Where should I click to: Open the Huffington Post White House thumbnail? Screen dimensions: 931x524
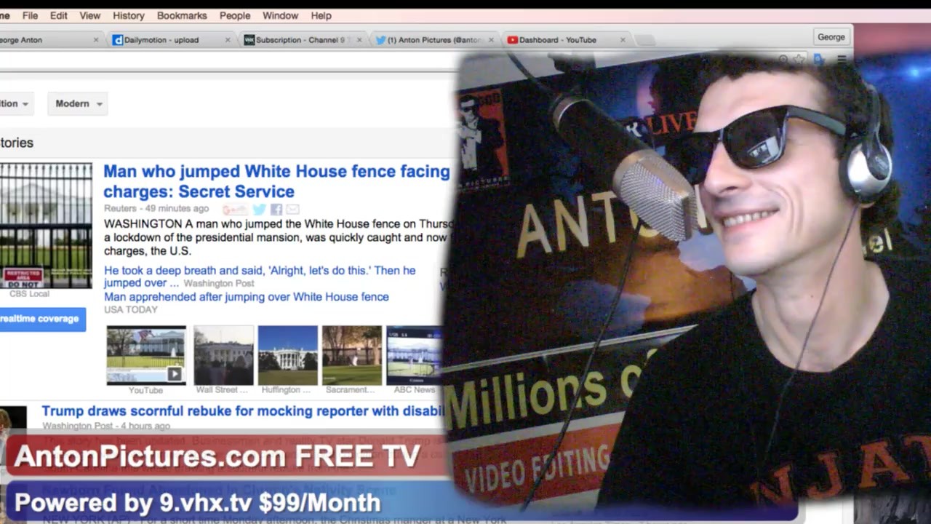coord(287,355)
